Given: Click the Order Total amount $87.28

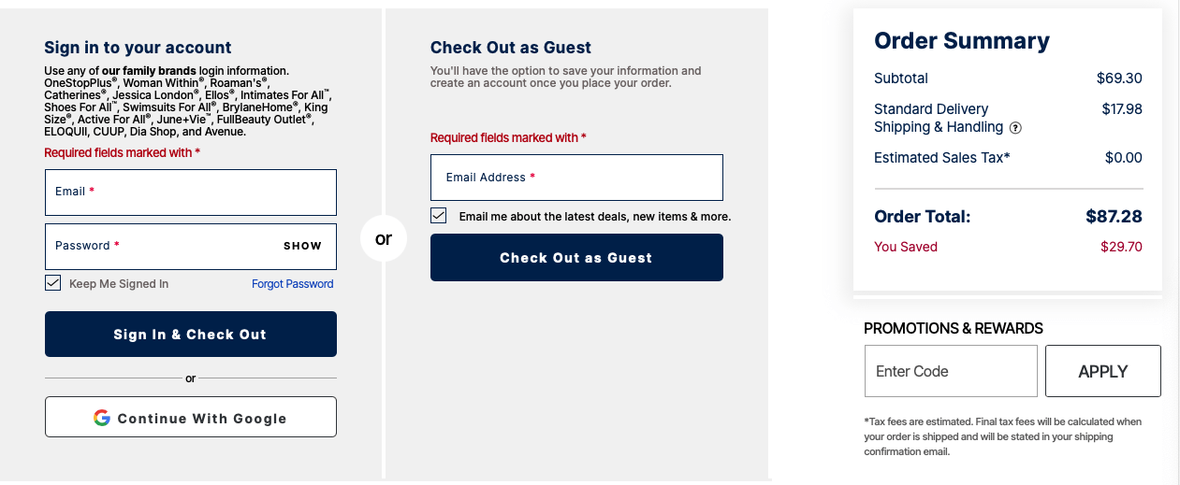Looking at the screenshot, I should (1114, 217).
